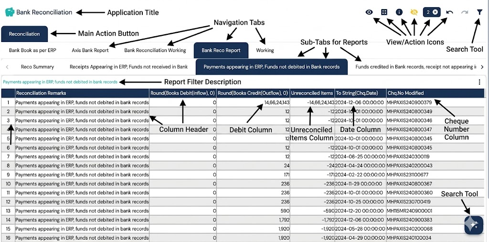489x242 pixels.
Task: Click the teal report filter description text
Action: 60,82
